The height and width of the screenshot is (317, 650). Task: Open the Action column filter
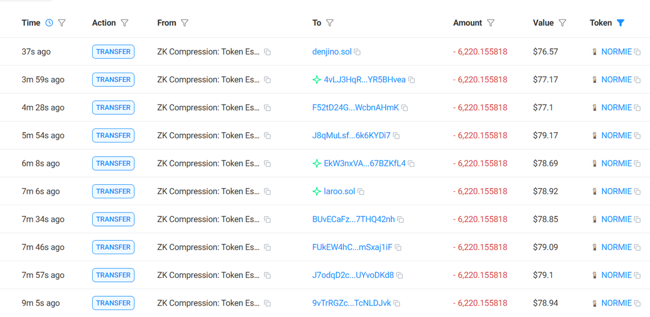[125, 23]
